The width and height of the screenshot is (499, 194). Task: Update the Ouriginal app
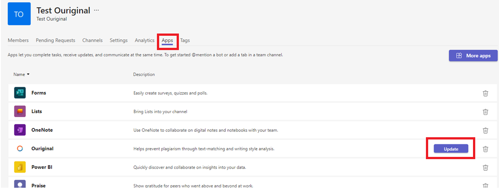(451, 148)
